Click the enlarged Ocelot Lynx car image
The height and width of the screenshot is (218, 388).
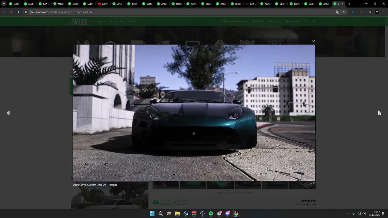click(194, 113)
